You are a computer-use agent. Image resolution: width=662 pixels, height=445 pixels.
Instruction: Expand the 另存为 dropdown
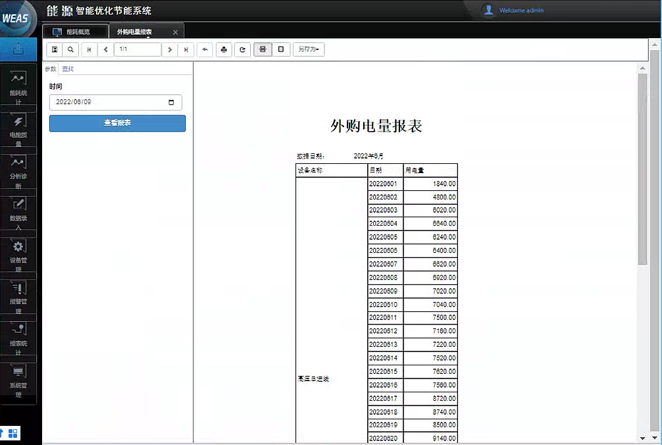pos(308,49)
